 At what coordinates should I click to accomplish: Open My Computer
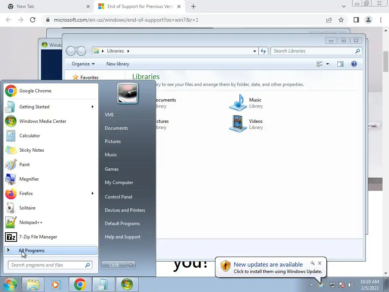tap(119, 182)
